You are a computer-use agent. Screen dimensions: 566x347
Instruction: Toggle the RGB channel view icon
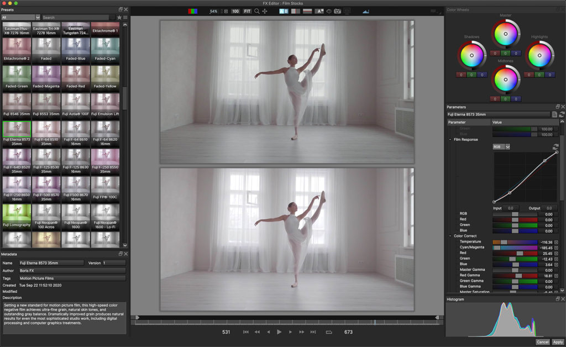(192, 11)
